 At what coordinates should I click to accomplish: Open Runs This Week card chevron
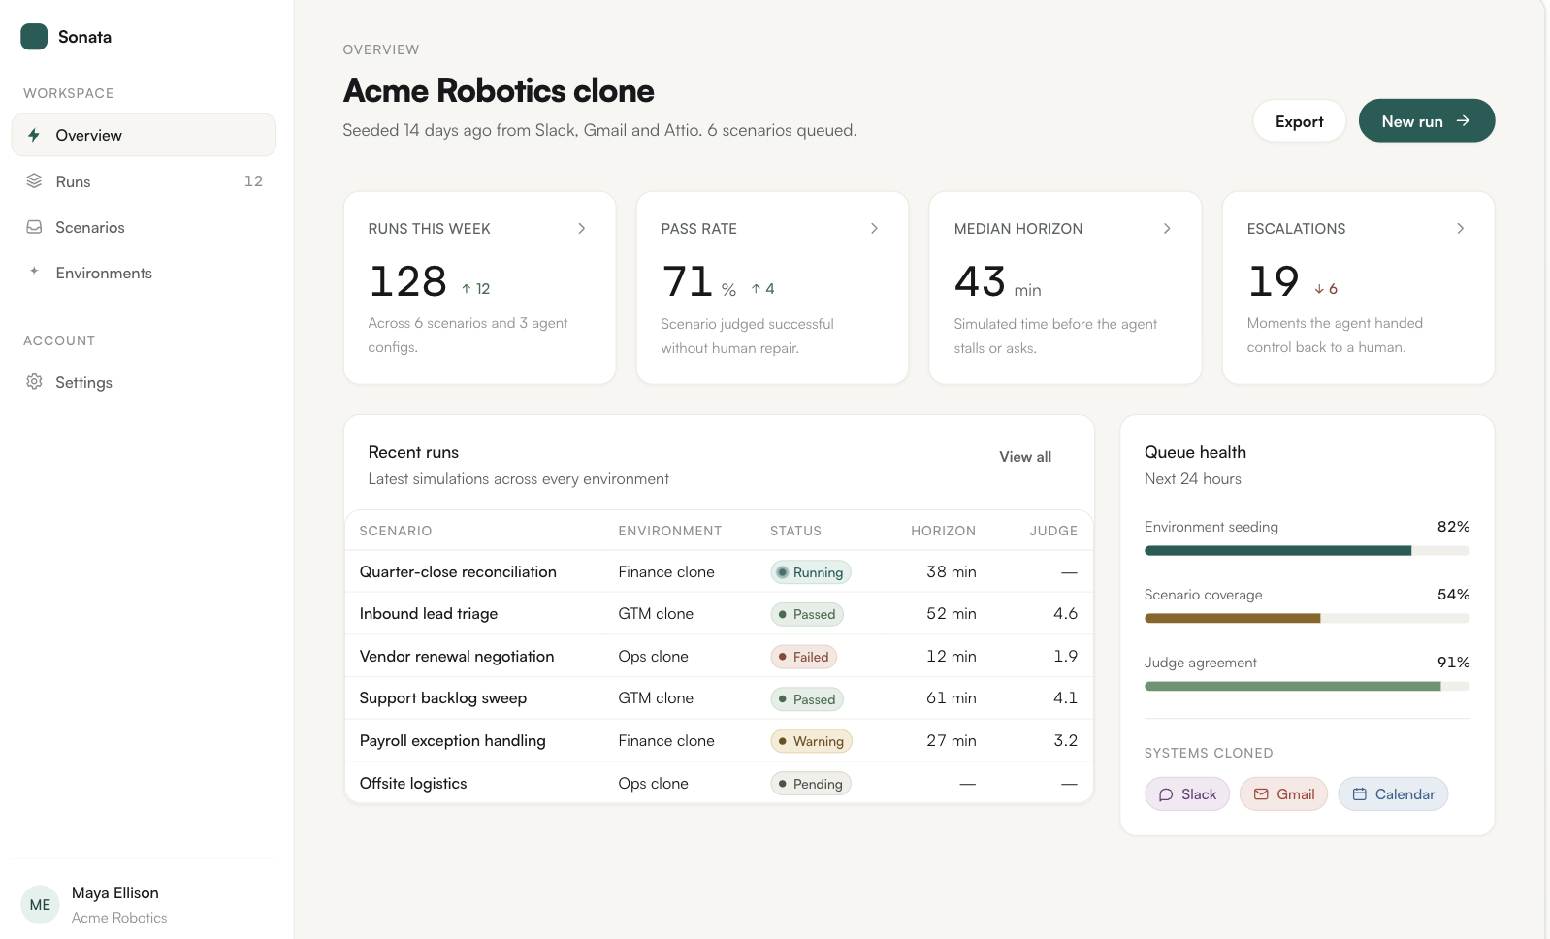582,229
